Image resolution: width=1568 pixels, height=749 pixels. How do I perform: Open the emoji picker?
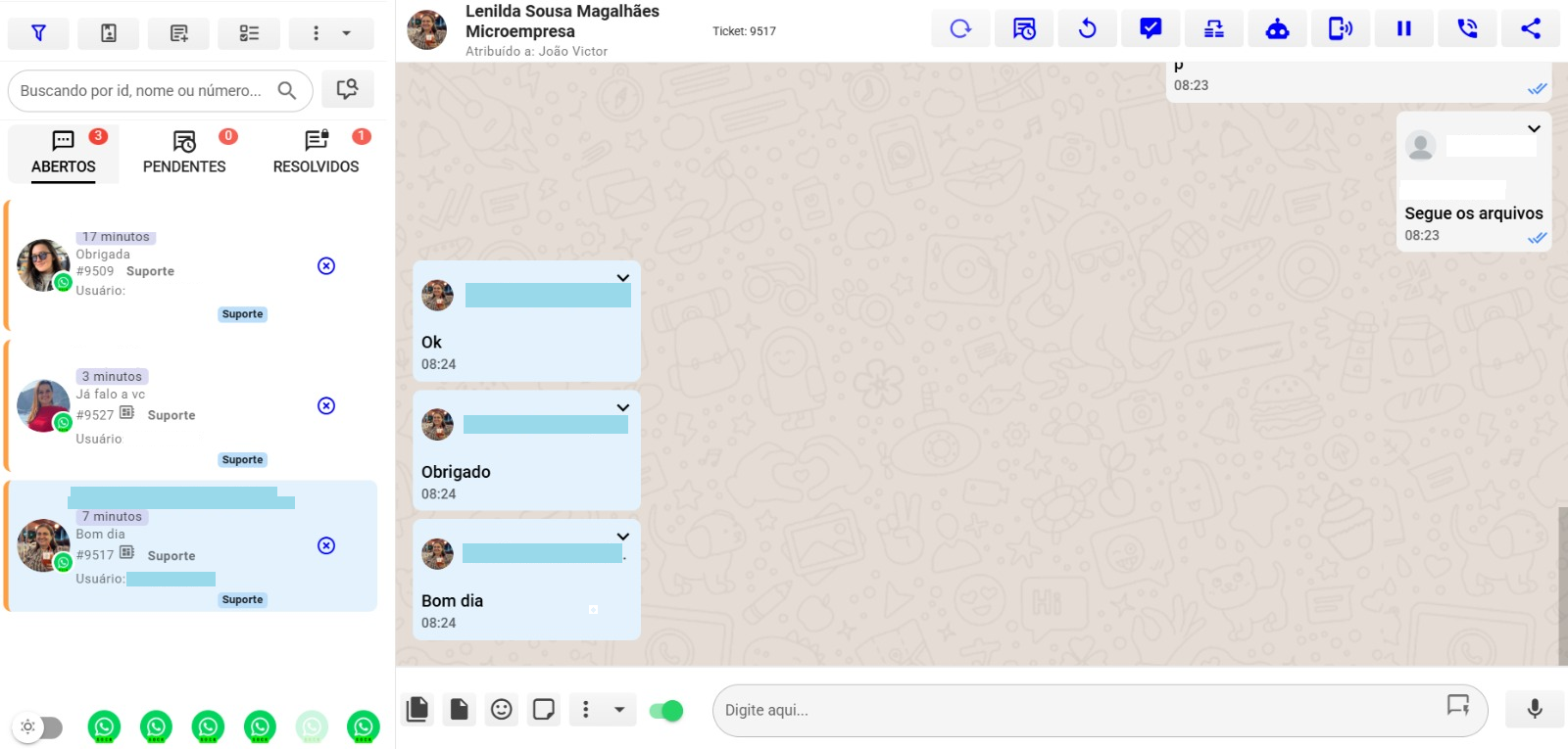coord(502,710)
